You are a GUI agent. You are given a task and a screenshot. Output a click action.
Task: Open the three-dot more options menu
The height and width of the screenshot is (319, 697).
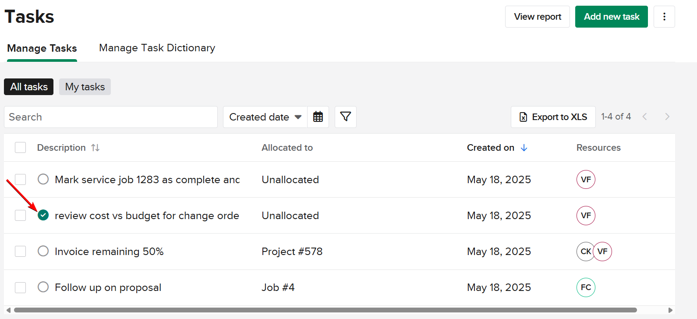point(664,17)
